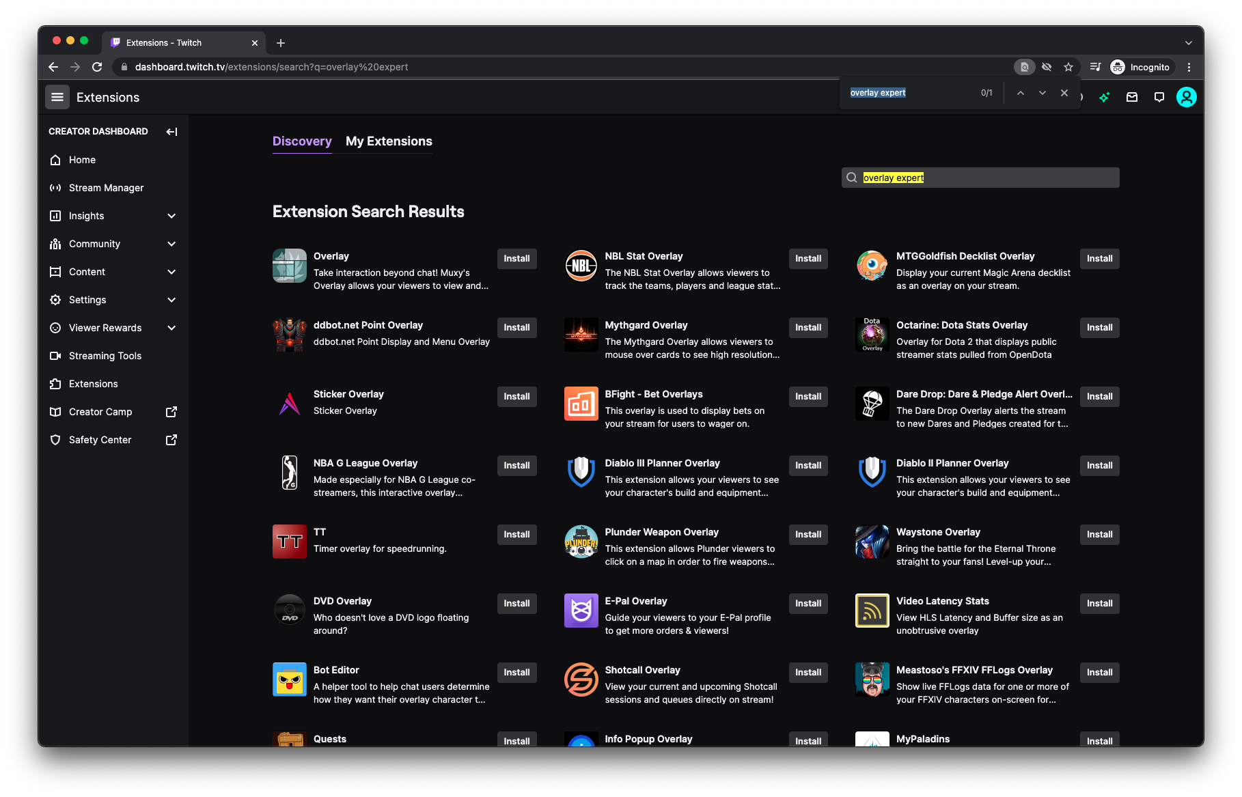Switch to the My Extensions tab

389,141
